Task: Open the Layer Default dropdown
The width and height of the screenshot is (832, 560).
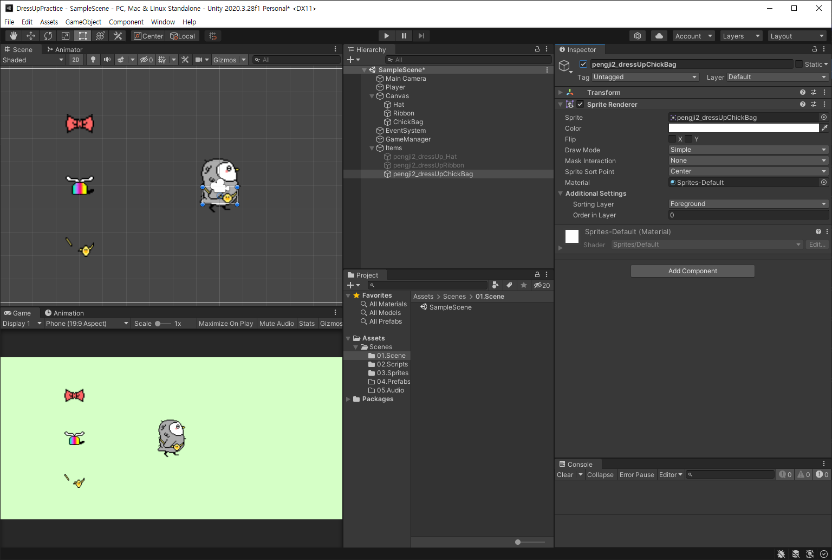Action: [778, 77]
